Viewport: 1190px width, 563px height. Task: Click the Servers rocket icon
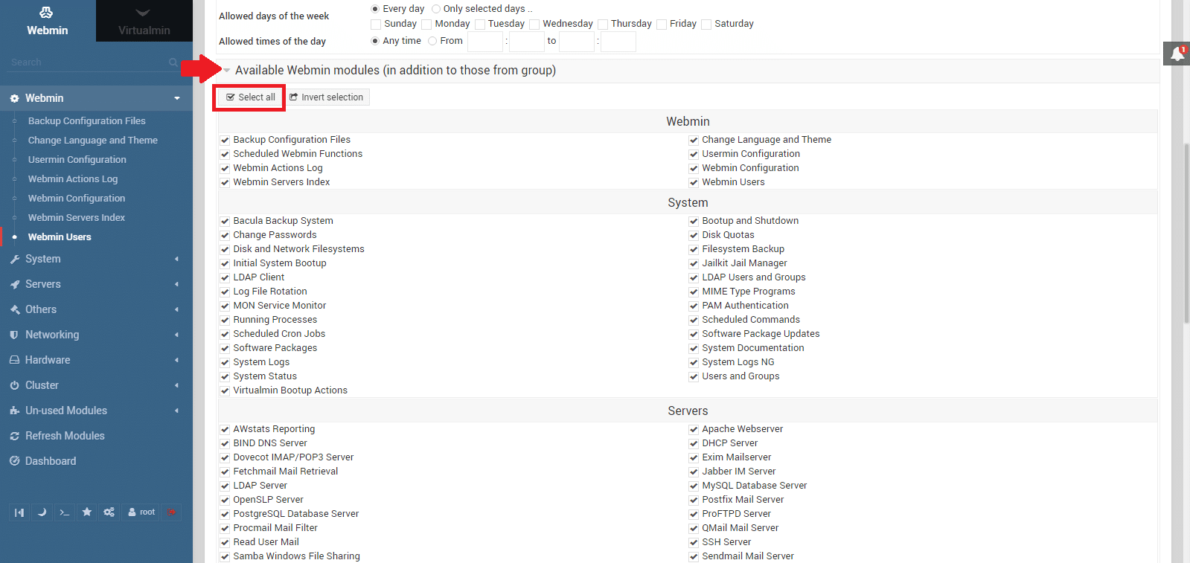point(14,284)
